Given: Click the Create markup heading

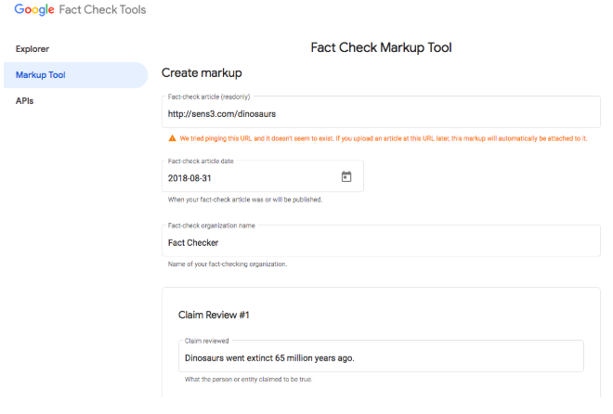Looking at the screenshot, I should tap(200, 72).
